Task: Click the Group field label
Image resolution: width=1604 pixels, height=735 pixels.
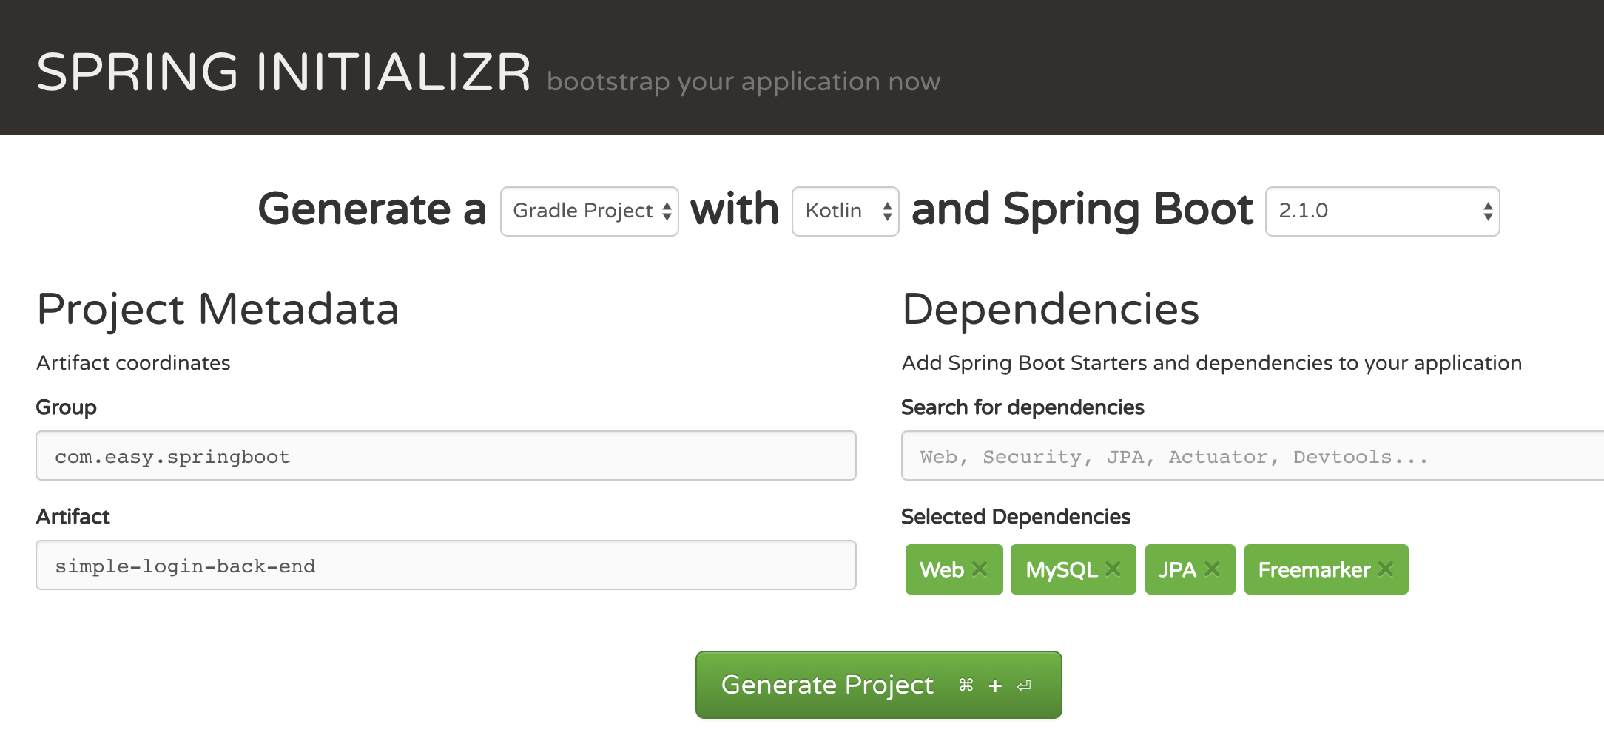Action: click(x=67, y=407)
